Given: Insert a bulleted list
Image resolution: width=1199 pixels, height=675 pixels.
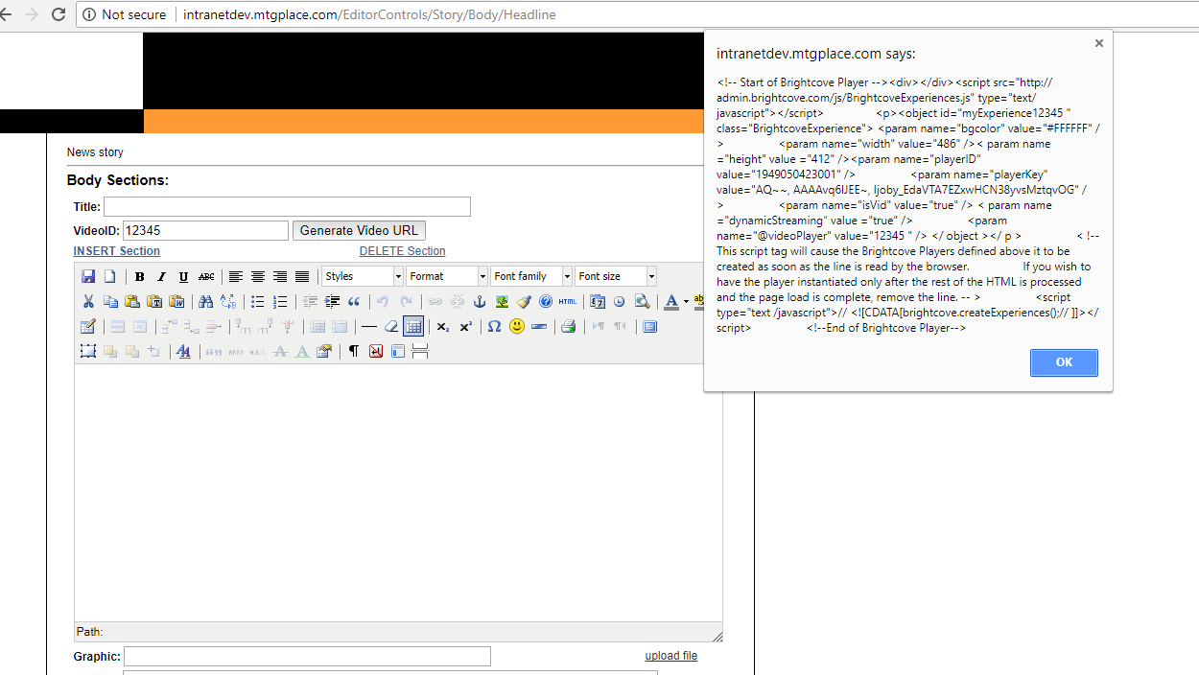Looking at the screenshot, I should (x=257, y=301).
